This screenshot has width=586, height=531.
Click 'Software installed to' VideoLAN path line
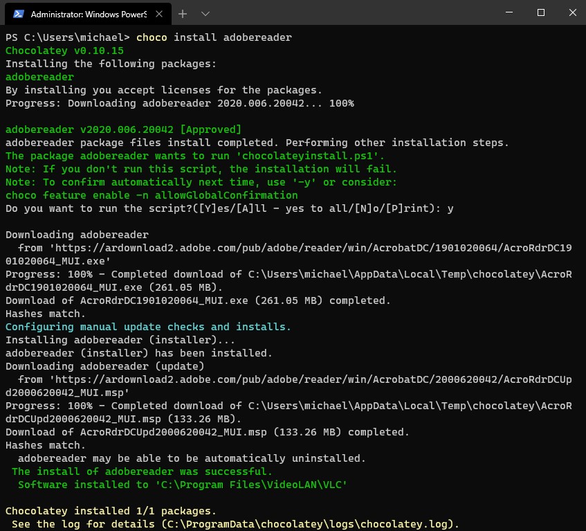tap(183, 485)
